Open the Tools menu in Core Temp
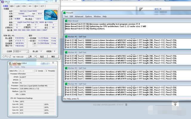Viewport: 191px width, 119px height. click(17, 67)
